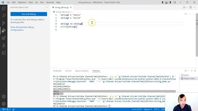
Task: Click line number 6 in gutter
Action: (56, 30)
